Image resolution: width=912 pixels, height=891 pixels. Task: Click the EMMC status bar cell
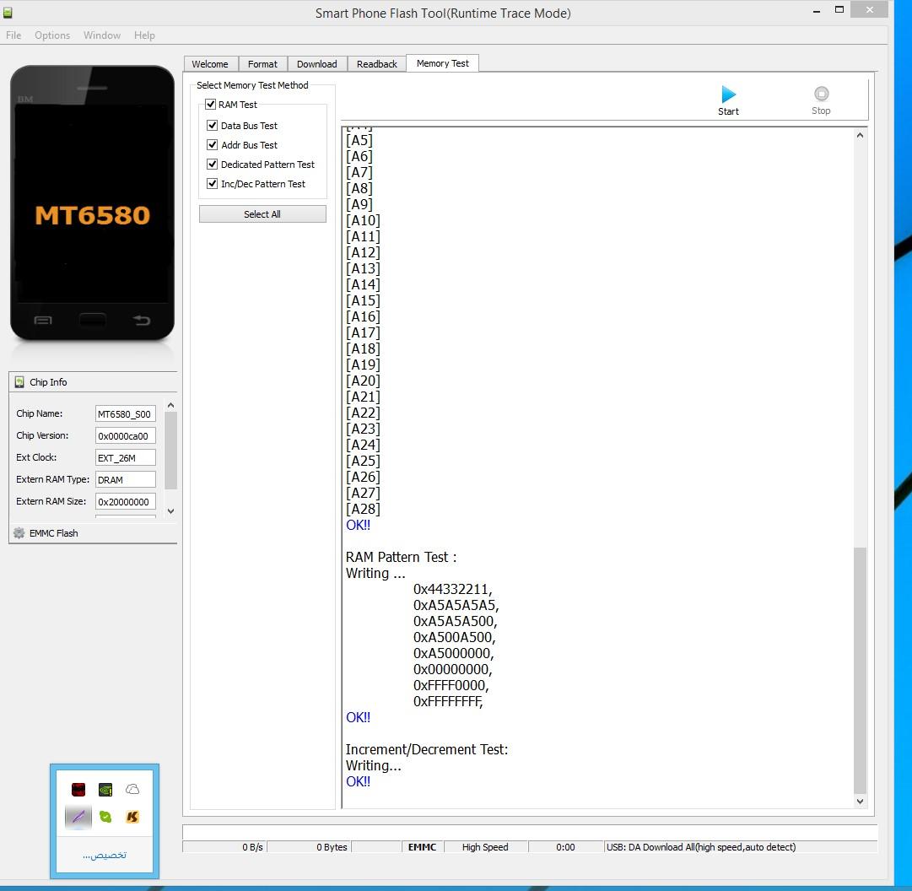423,847
